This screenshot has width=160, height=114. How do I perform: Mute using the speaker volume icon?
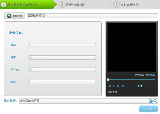click(139, 86)
